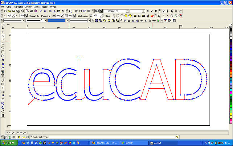The image size is (233, 146).
Task: Switch to FoamPlotter.eu taskbar window
Action: pyautogui.click(x=105, y=143)
